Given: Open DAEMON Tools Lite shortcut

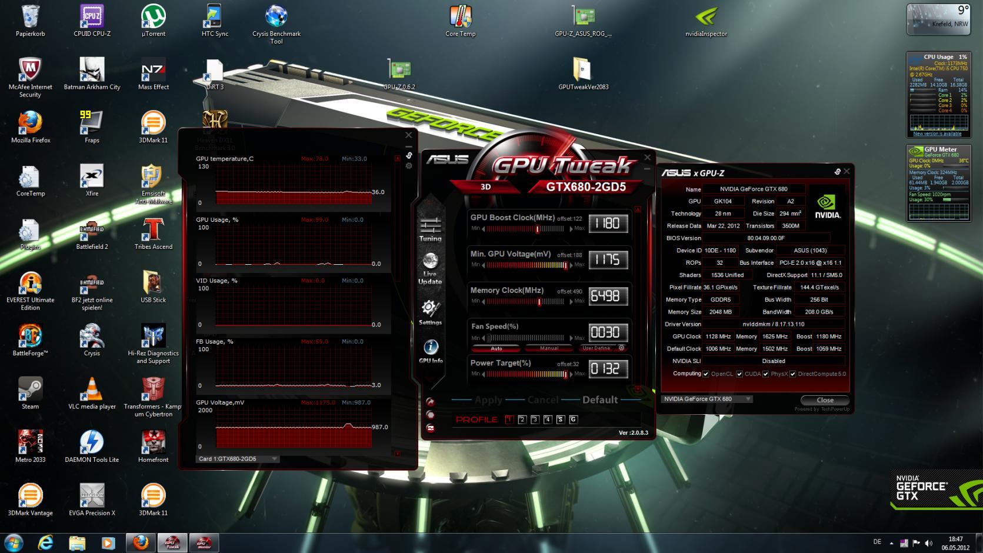Looking at the screenshot, I should click(92, 447).
